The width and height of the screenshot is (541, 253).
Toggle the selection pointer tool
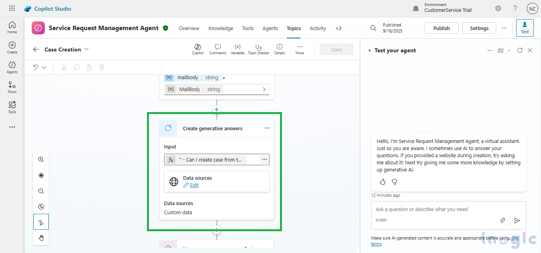[41, 222]
